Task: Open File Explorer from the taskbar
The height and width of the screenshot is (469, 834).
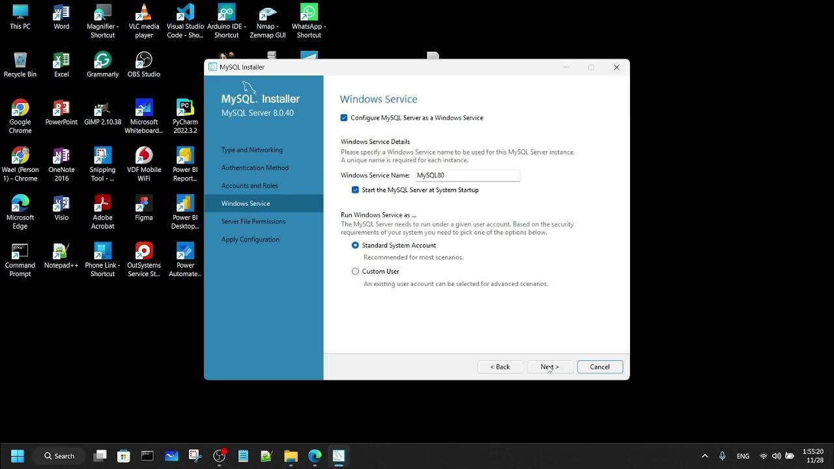Action: [x=291, y=456]
